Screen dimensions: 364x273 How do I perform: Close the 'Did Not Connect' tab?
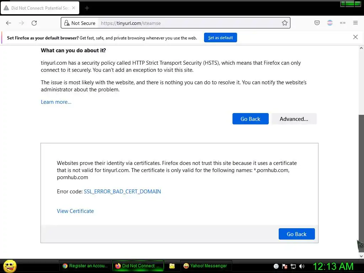(x=74, y=8)
